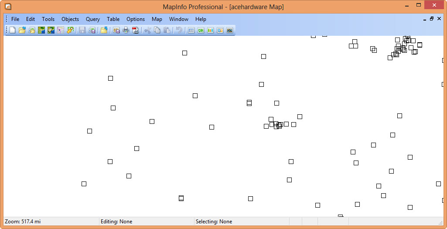Click the Copy icon

point(157,30)
